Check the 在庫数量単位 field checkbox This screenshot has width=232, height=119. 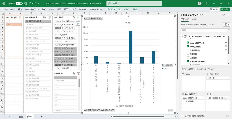(x=188, y=50)
